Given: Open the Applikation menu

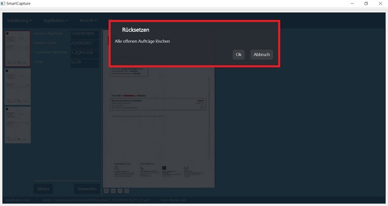Looking at the screenshot, I should (56, 21).
